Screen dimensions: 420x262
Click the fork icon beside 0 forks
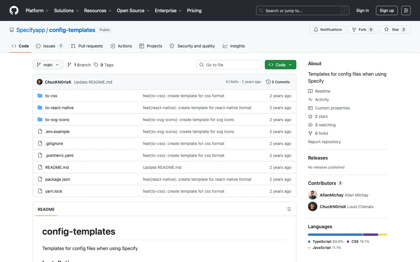tap(310, 133)
